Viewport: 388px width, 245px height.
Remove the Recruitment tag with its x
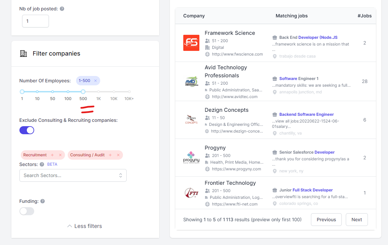point(60,155)
